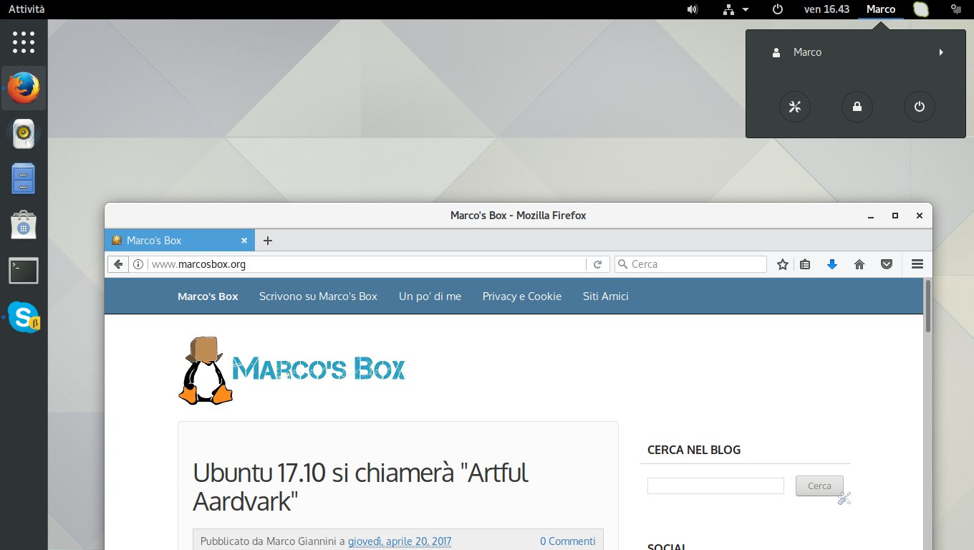Open the ven 16.43 clock menu
Screen dimensions: 974x550
click(826, 9)
